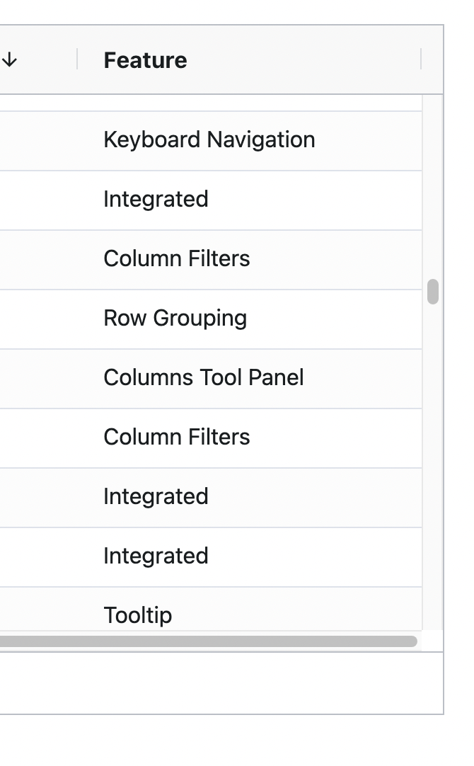Select the second Column Filters entry
The height and width of the screenshot is (766, 474).
(176, 438)
